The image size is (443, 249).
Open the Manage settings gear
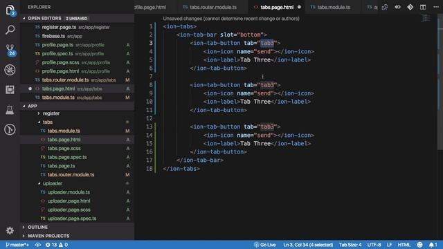[x=10, y=230]
